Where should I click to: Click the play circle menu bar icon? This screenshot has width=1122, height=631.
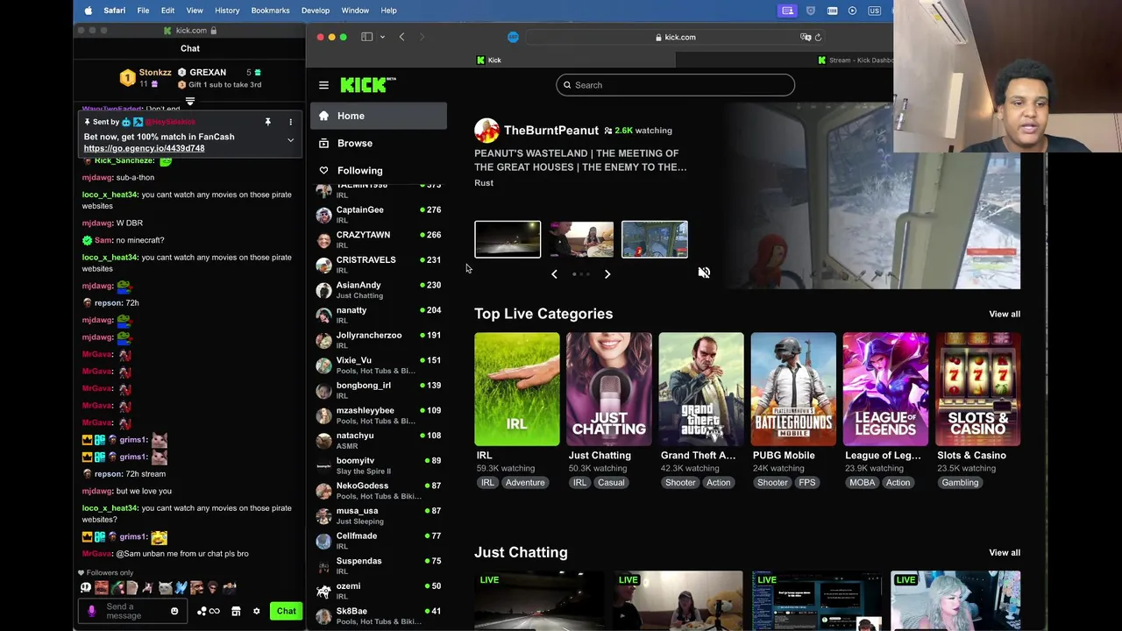[852, 11]
